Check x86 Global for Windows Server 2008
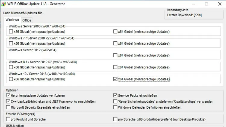The width and height of the screenshot is (226, 127). click(x=11, y=31)
